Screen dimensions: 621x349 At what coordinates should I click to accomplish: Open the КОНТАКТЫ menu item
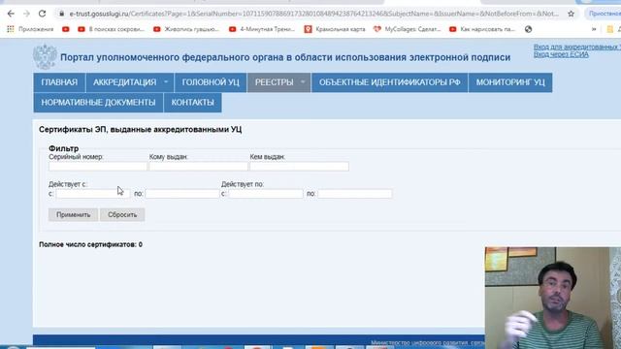tap(192, 103)
